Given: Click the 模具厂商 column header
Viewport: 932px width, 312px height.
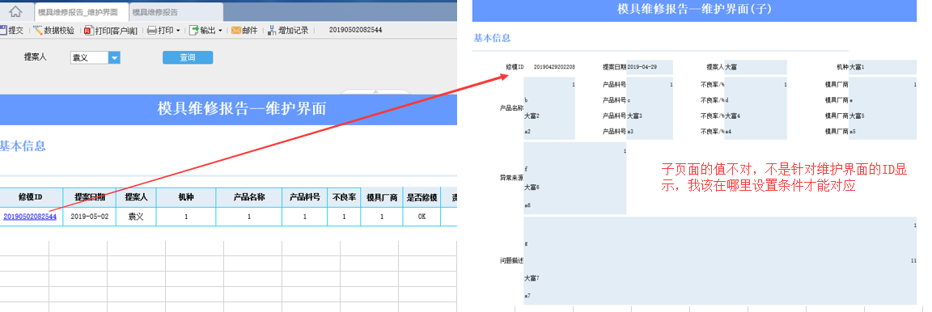Looking at the screenshot, I should [382, 197].
